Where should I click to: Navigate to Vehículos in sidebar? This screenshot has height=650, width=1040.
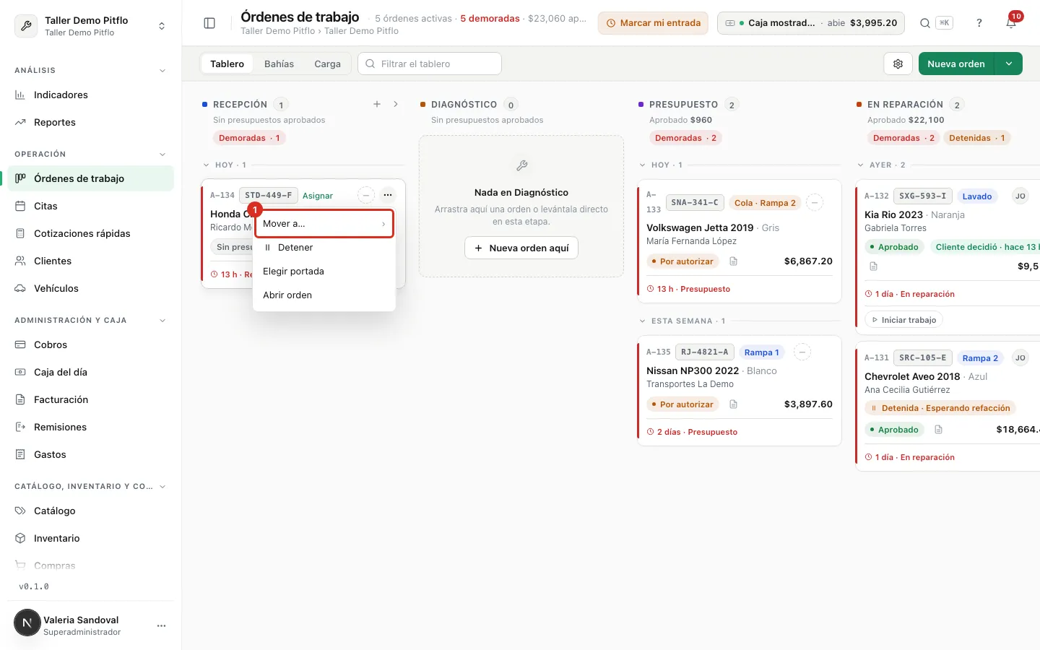click(x=90, y=288)
